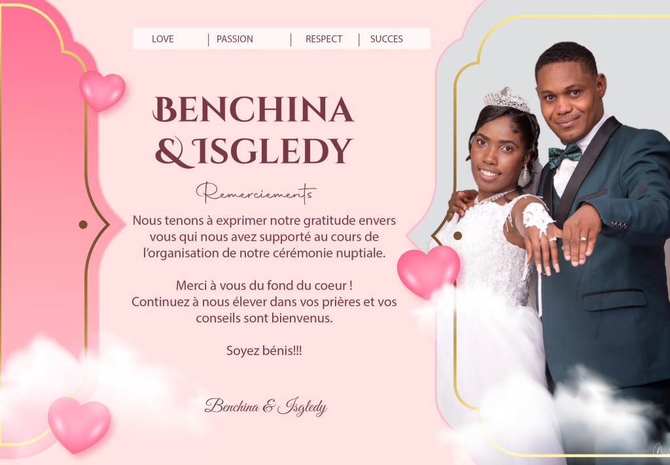Select the BENCHINA heading text

(253, 109)
